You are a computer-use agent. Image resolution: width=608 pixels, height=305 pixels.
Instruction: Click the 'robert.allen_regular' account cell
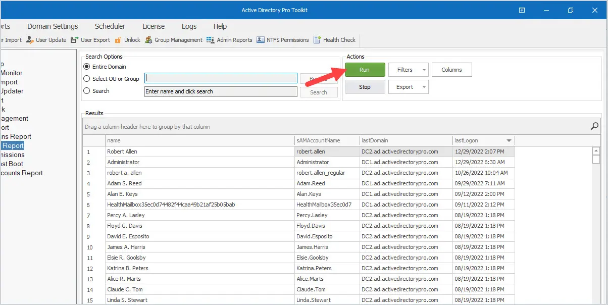327,173
